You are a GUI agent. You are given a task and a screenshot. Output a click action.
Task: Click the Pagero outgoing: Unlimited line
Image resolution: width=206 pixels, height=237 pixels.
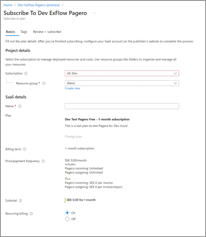(84, 172)
